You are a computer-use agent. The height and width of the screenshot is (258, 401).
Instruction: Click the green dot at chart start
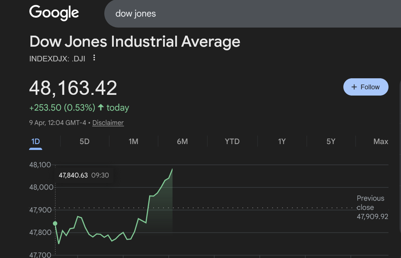pyautogui.click(x=55, y=223)
